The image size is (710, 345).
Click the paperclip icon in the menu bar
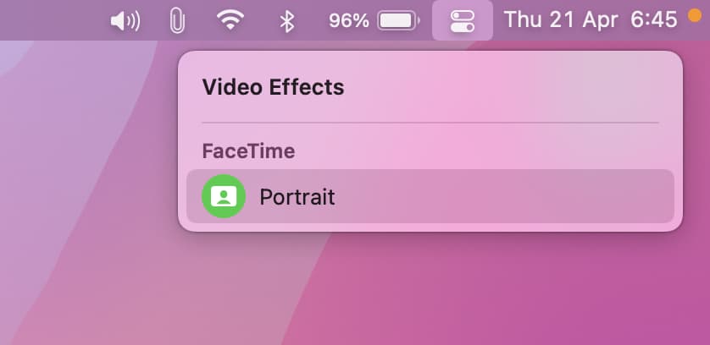click(x=178, y=21)
